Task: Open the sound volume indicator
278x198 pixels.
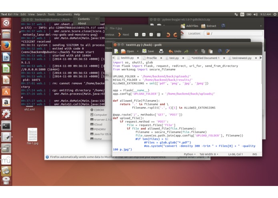Action: coord(255,14)
